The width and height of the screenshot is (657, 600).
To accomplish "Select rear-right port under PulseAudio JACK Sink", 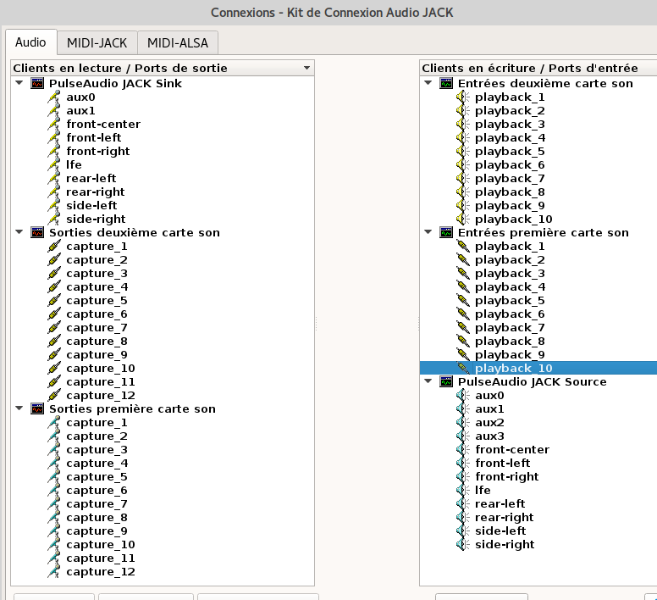I will point(96,192).
